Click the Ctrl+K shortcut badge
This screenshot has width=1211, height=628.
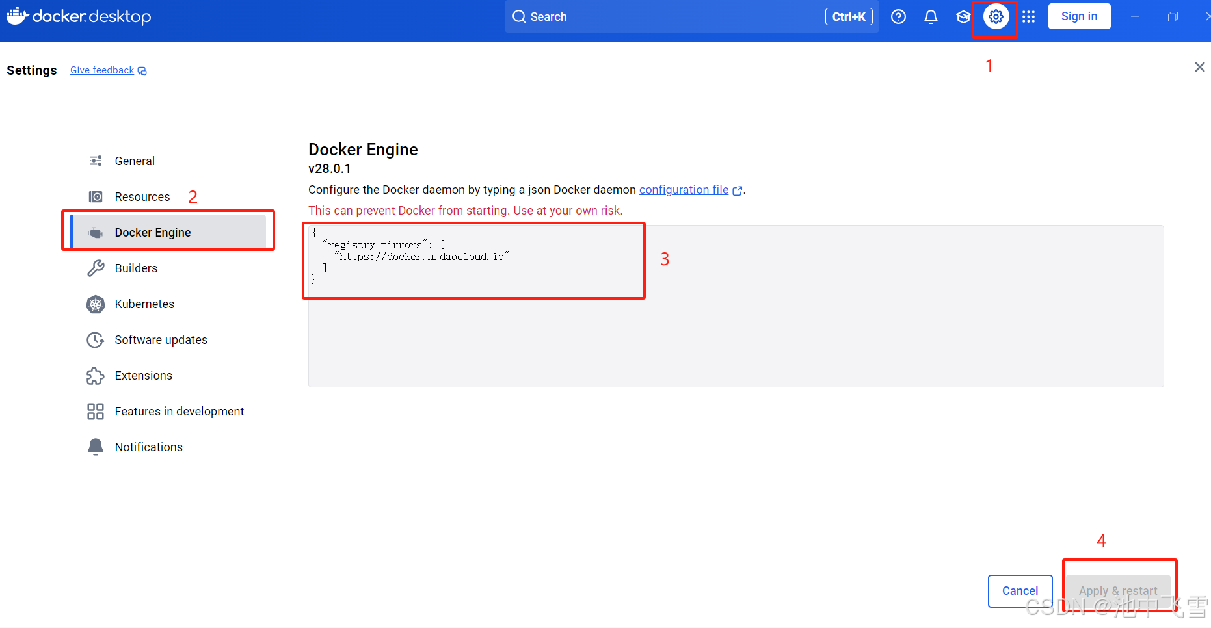(x=849, y=16)
